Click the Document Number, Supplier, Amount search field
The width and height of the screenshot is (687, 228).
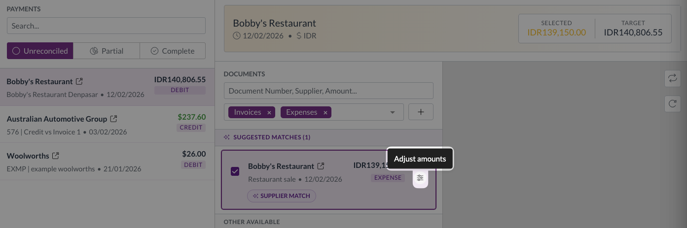tap(328, 91)
